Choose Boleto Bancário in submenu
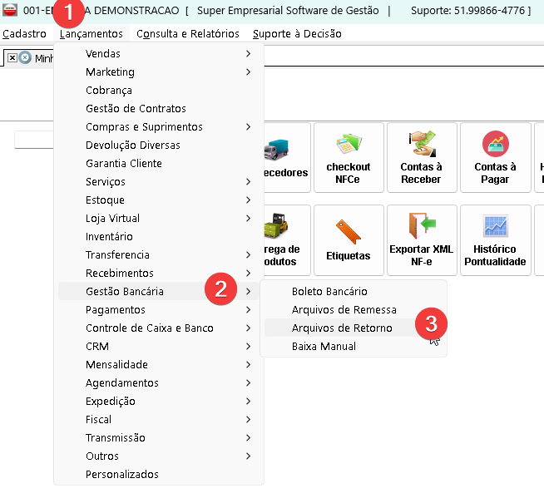 354,291
